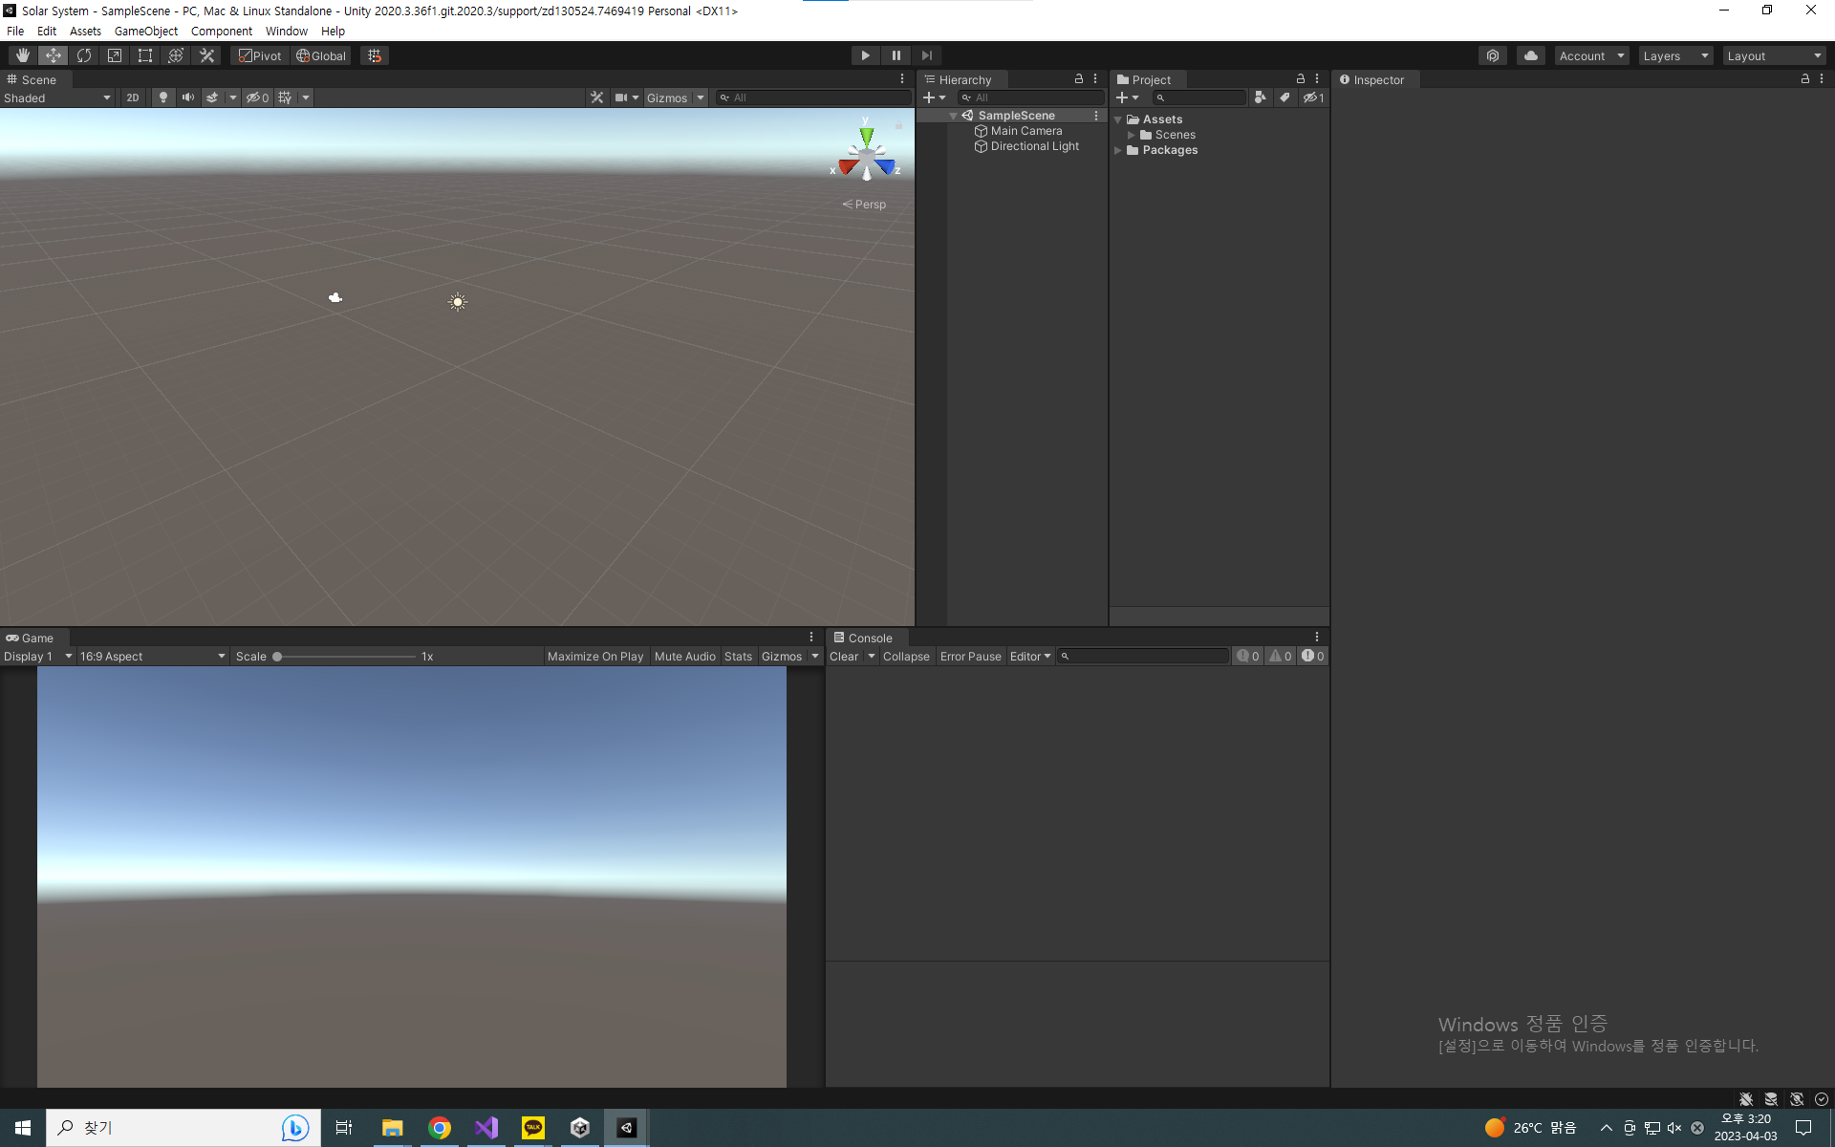Screen dimensions: 1835x1147
Task: Select the Rotate tool
Action: pyautogui.click(x=84, y=55)
